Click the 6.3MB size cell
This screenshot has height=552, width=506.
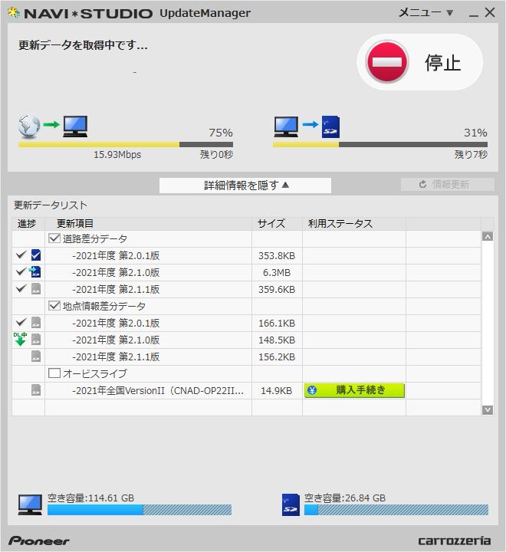tap(277, 273)
